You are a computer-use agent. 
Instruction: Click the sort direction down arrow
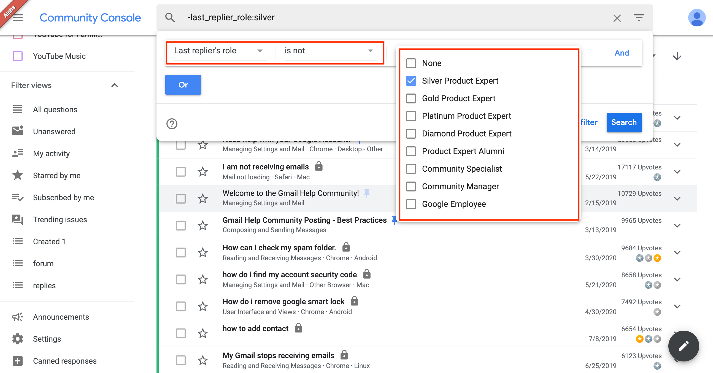point(677,56)
